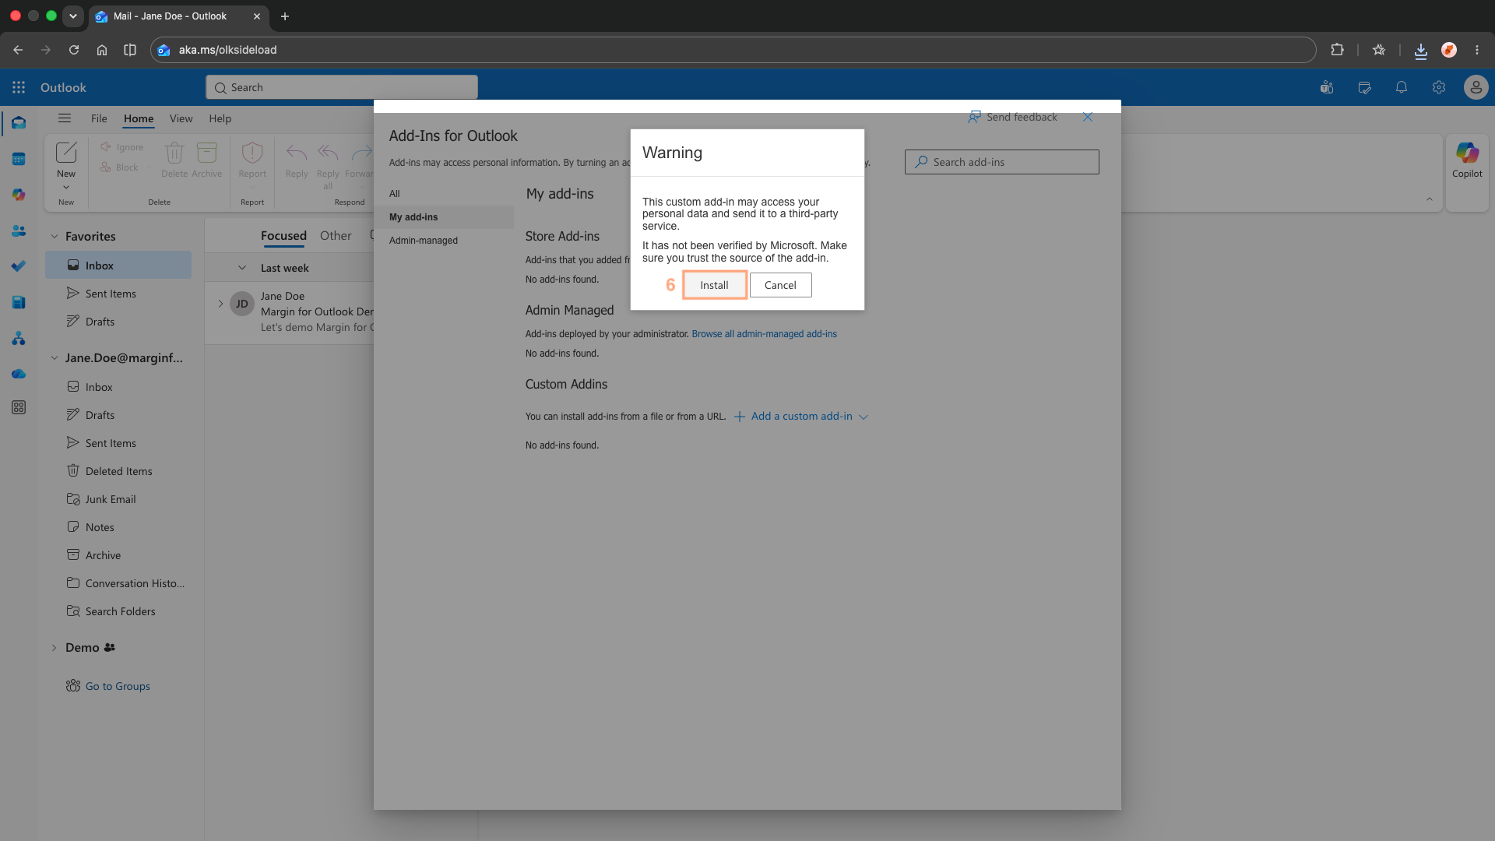Click the Outlook Search box

(x=341, y=87)
